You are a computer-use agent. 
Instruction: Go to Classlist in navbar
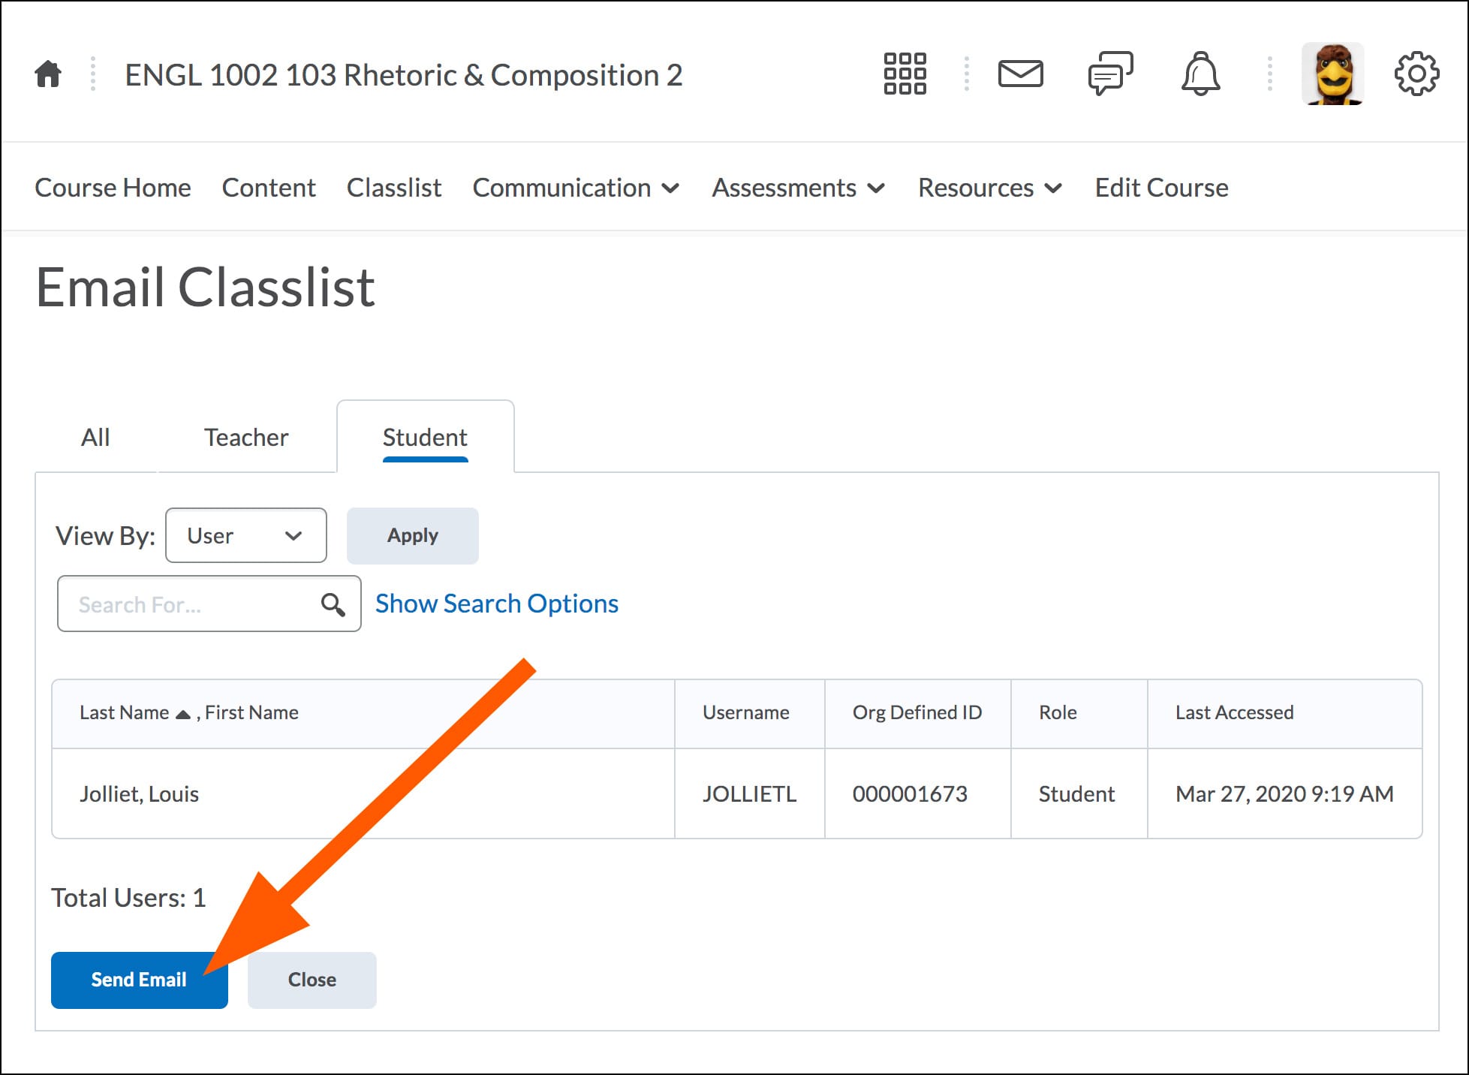[393, 188]
